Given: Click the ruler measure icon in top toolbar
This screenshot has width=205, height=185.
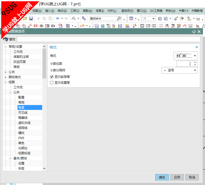Looking at the screenshot, I should (x=198, y=19).
